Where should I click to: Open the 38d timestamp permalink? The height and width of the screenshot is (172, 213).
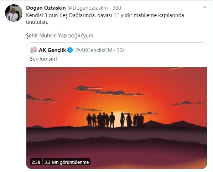tap(117, 8)
